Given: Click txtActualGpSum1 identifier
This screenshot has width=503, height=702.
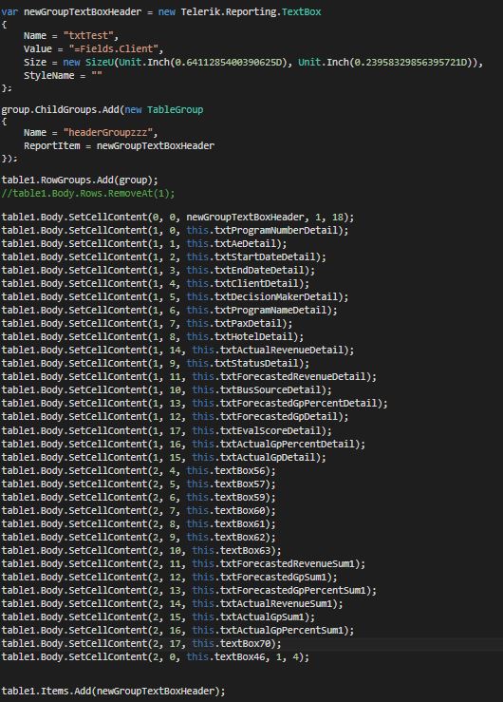Looking at the screenshot, I should click(x=262, y=617).
